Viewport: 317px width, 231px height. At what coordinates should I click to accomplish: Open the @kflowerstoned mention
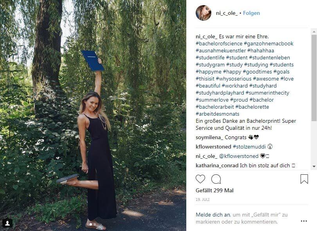click(239, 156)
